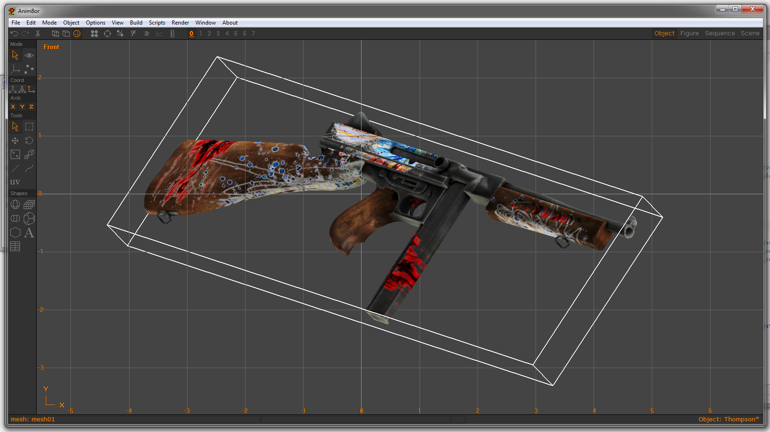Pick the Move tool
This screenshot has height=432, width=770.
click(15, 140)
